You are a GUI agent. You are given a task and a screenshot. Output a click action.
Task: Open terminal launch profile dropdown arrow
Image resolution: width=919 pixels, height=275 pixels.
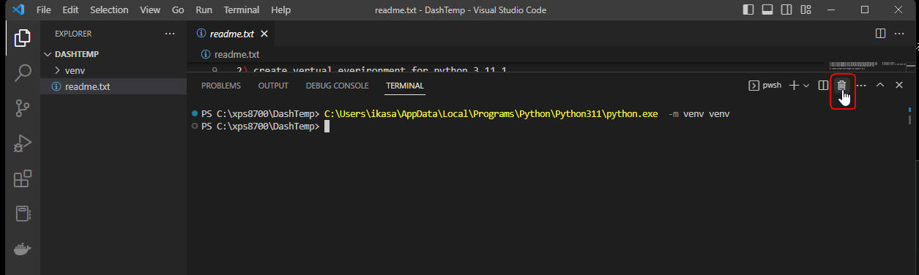click(806, 86)
